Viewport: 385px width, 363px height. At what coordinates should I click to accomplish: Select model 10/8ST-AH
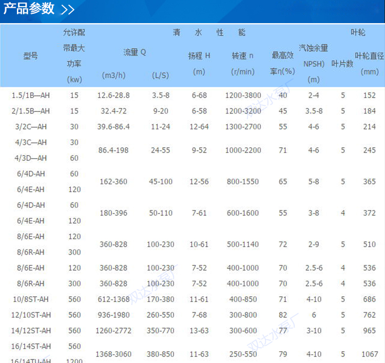(31, 299)
